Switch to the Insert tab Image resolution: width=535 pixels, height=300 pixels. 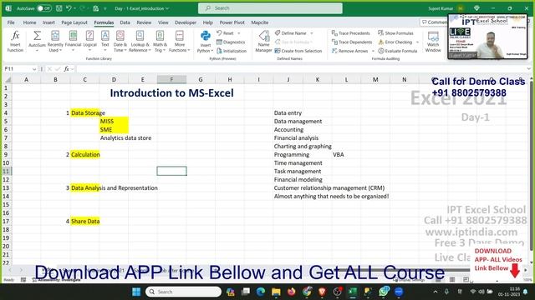[x=48, y=22]
